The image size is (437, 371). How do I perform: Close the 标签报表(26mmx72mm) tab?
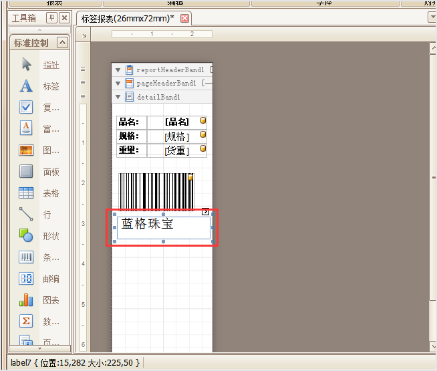pos(185,19)
